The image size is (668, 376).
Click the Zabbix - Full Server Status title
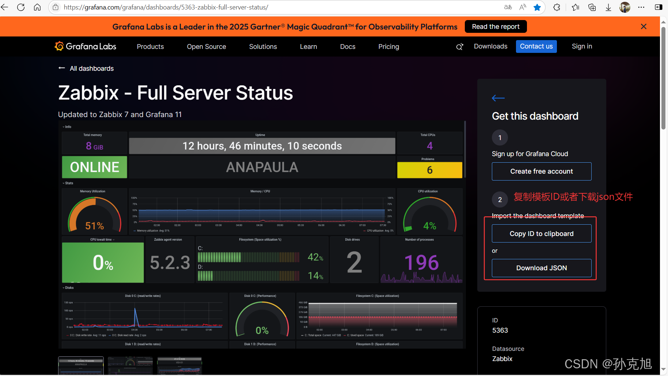(x=176, y=93)
